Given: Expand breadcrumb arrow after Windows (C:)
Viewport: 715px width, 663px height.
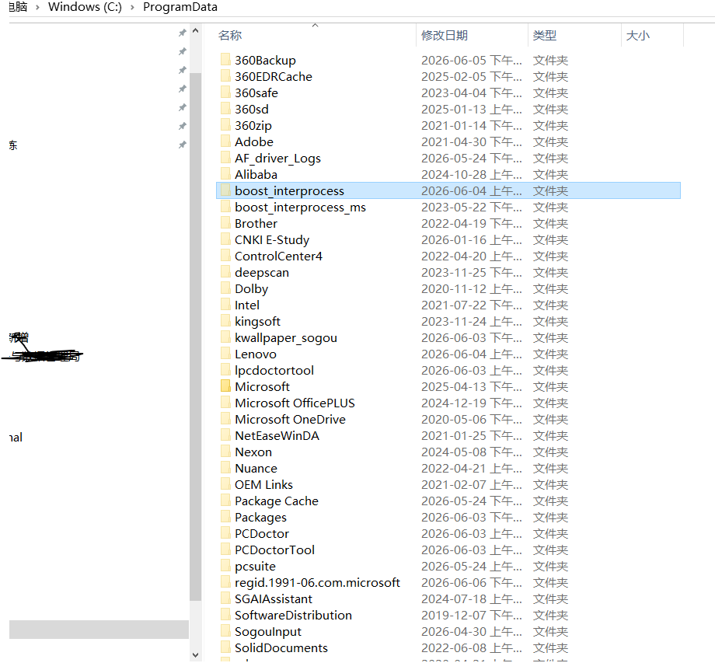Looking at the screenshot, I should pyautogui.click(x=132, y=7).
